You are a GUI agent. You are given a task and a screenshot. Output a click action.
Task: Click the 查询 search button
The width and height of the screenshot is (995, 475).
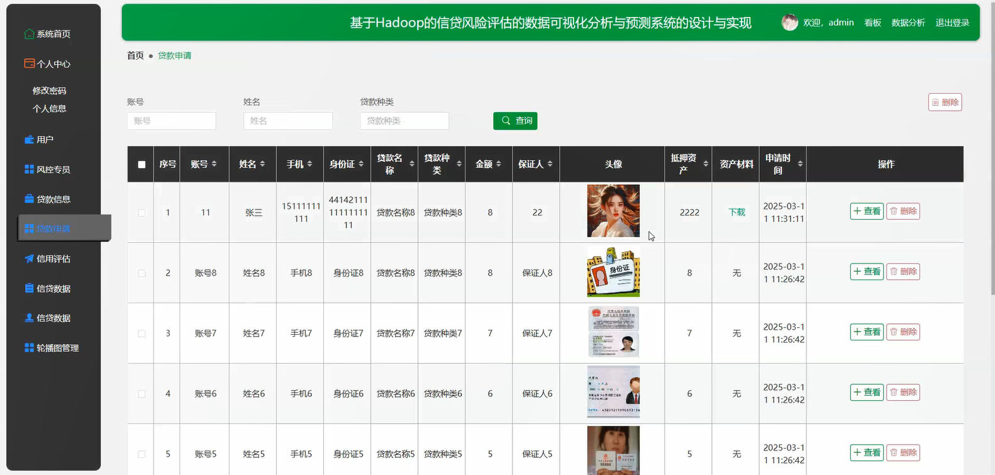(x=515, y=121)
